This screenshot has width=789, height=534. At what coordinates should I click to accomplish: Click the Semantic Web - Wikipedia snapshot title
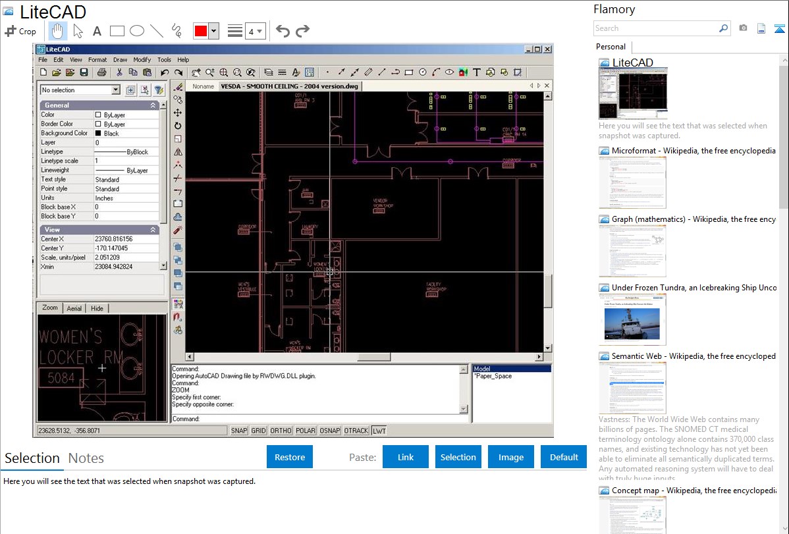pyautogui.click(x=694, y=356)
